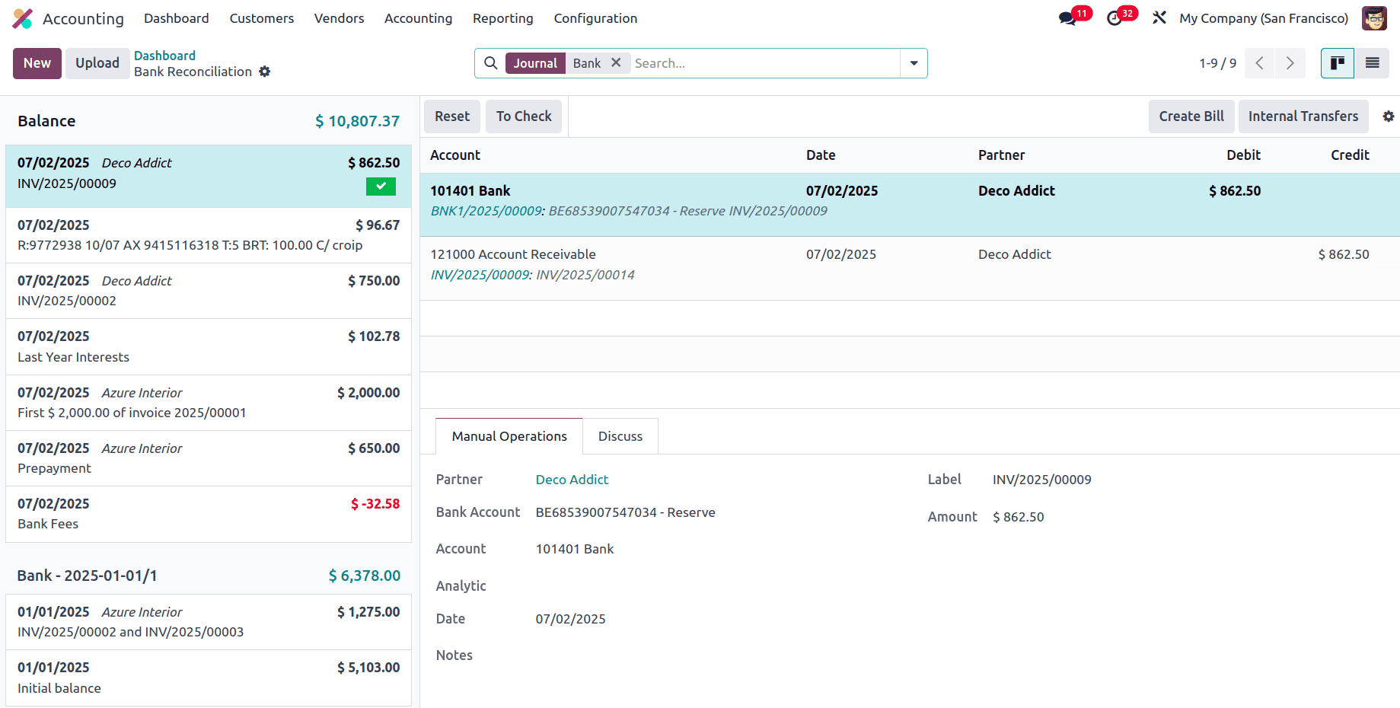Open the user avatar menu
The width and height of the screenshot is (1400, 708).
pyautogui.click(x=1374, y=18)
